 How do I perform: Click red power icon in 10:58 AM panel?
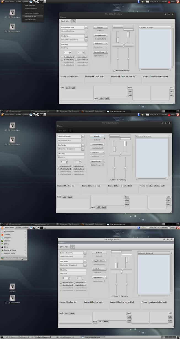[178, 114]
